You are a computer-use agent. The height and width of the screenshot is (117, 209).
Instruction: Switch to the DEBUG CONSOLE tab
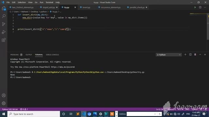click(52, 55)
